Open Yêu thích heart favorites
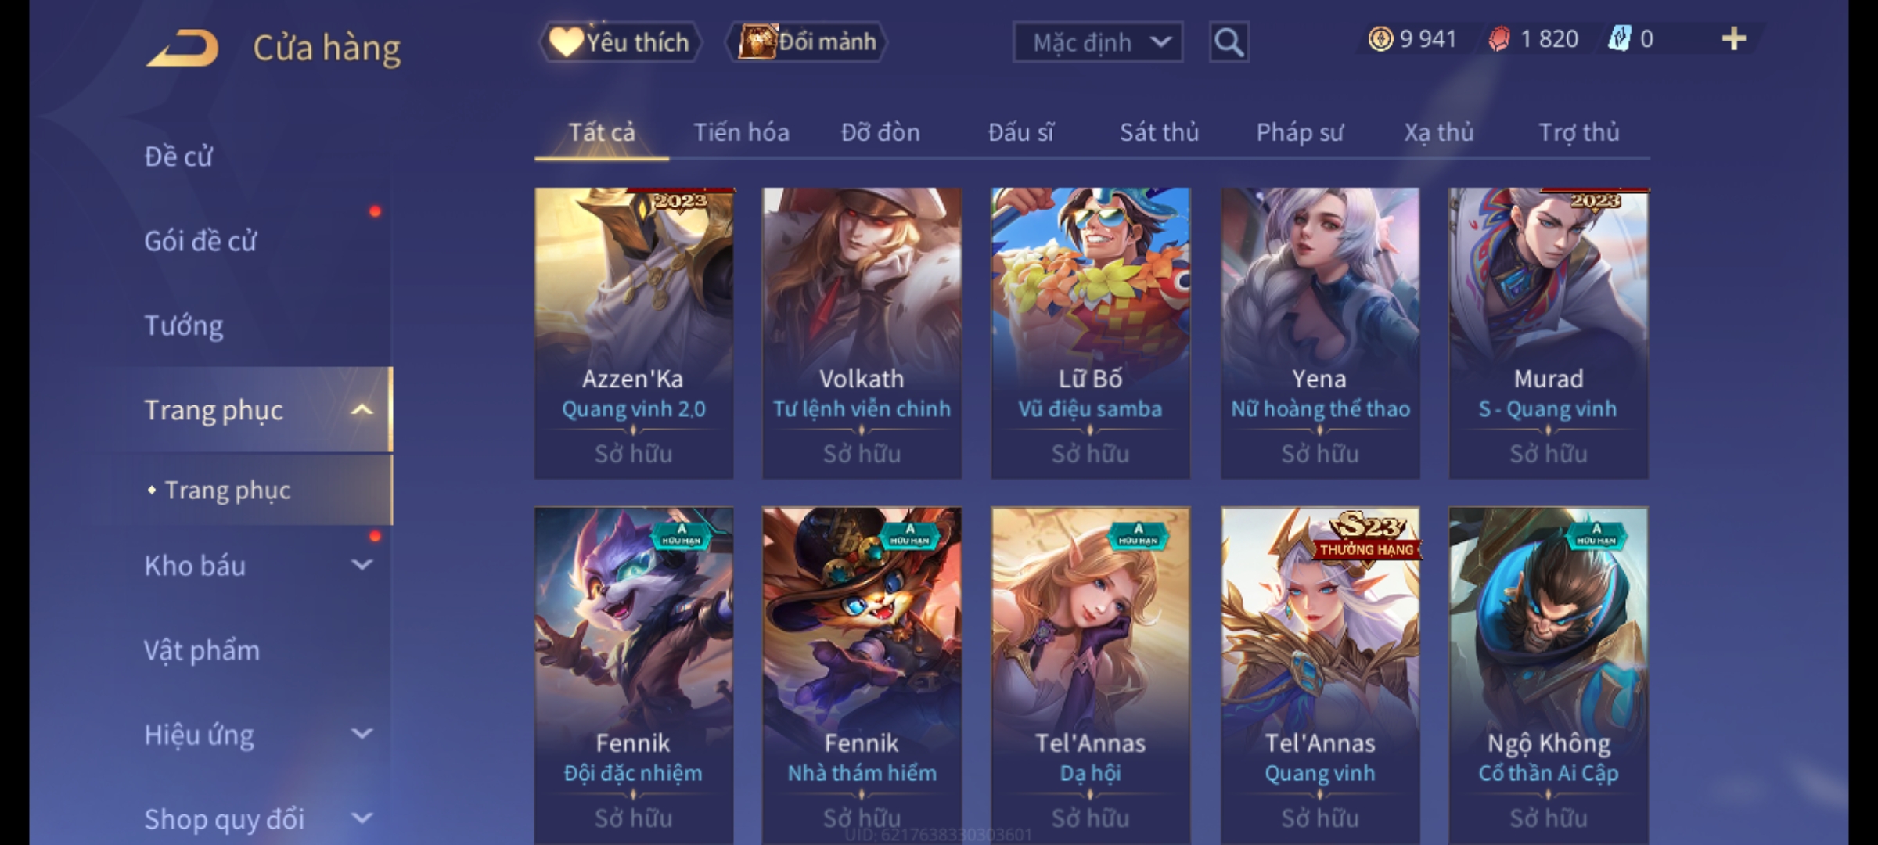1878x845 pixels. 620,42
